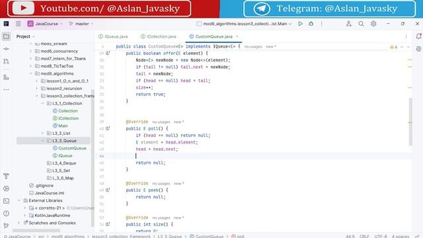
Task: Open the run configuration dropdown
Action: [x=244, y=24]
